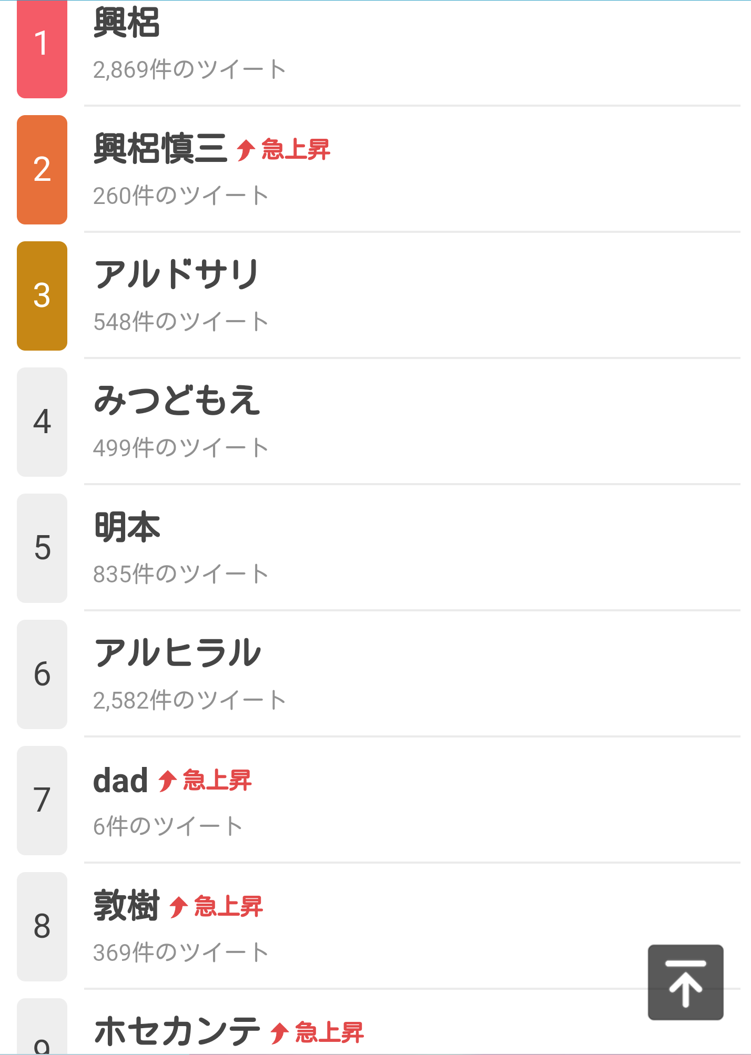The height and width of the screenshot is (1055, 751).
Task: Click the rising arrow beside 興梠慎三
Action: click(x=246, y=150)
